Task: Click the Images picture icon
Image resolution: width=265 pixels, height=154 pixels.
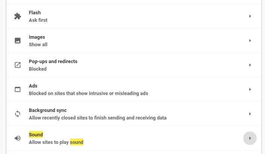Action: (x=18, y=41)
